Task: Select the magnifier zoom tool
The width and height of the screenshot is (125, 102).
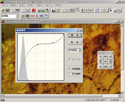Action: click(x=120, y=10)
